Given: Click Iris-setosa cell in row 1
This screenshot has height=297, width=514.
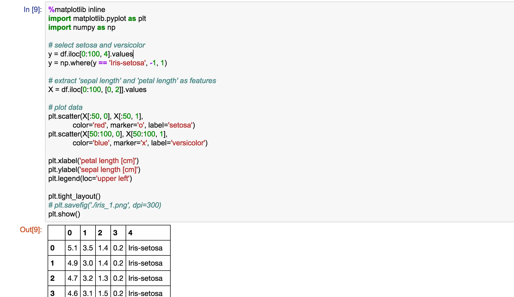Looking at the screenshot, I should point(145,263).
